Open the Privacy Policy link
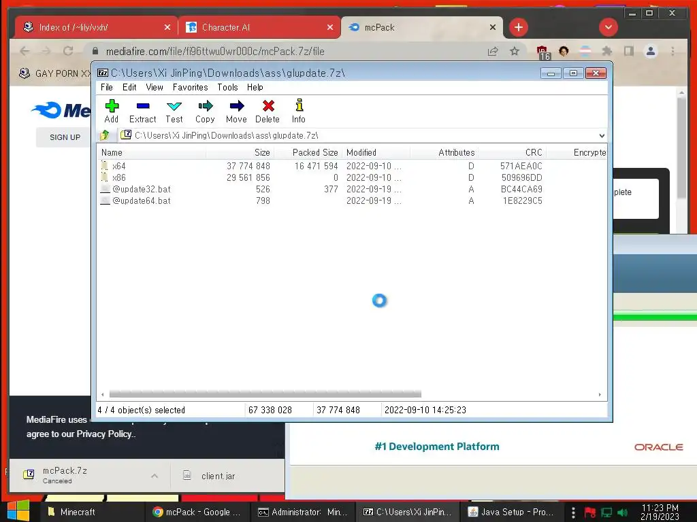 [x=104, y=434]
